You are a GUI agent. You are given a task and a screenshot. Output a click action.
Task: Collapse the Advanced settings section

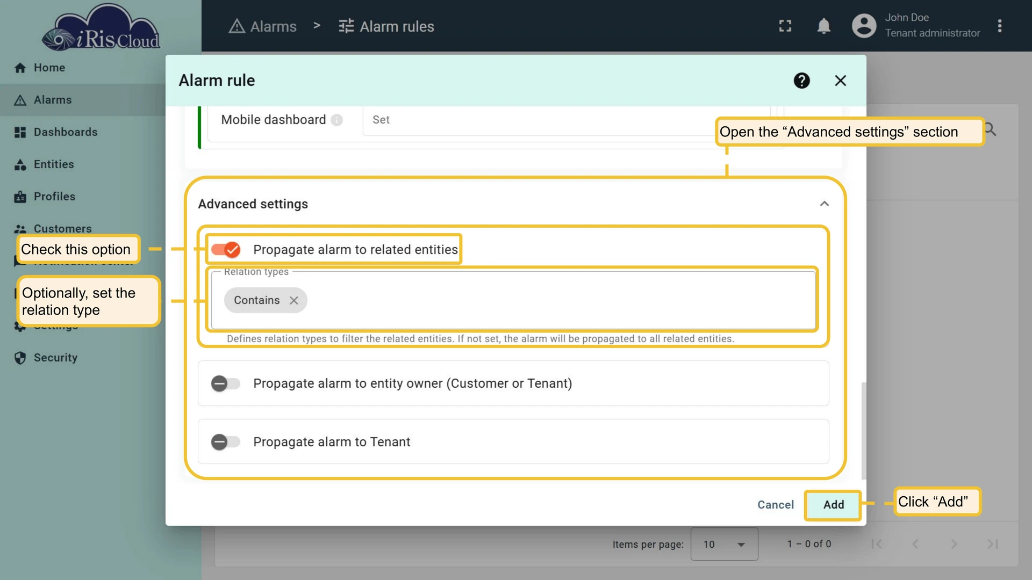point(824,204)
